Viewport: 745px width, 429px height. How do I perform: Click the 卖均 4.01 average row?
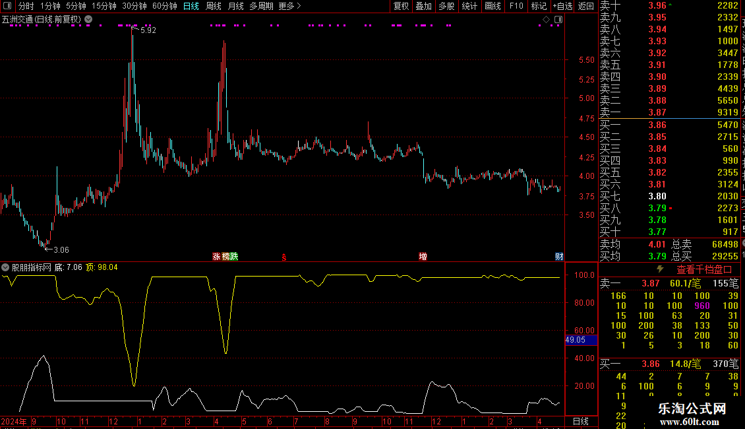pyautogui.click(x=633, y=244)
